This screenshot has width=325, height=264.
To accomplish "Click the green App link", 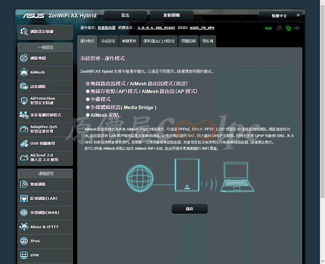I will [269, 28].
